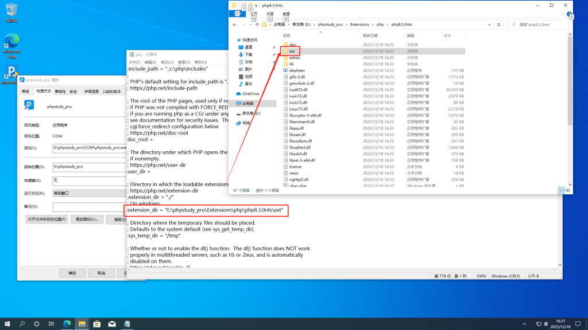This screenshot has width=588, height=330.
Task: Open recent locations dropdown arrow
Action: (250, 25)
